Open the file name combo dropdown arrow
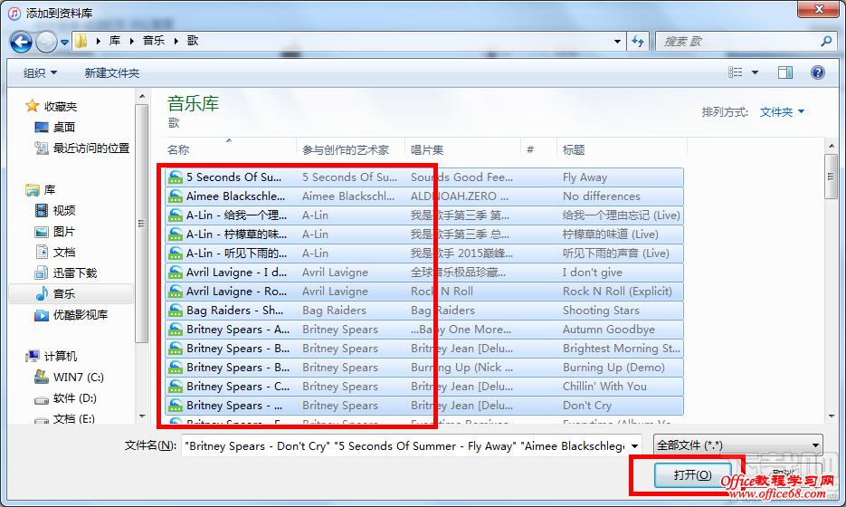 tap(635, 446)
